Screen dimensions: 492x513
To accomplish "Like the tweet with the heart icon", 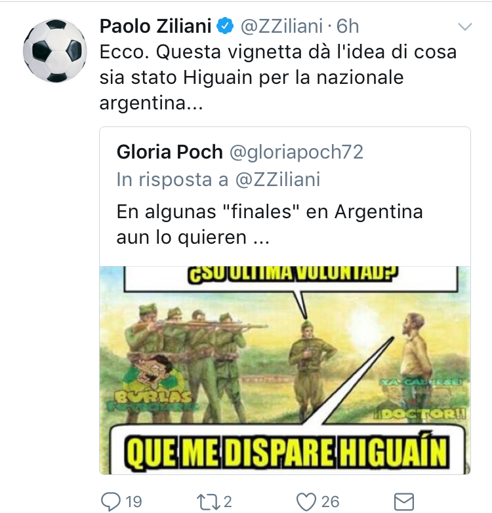I will [x=306, y=502].
